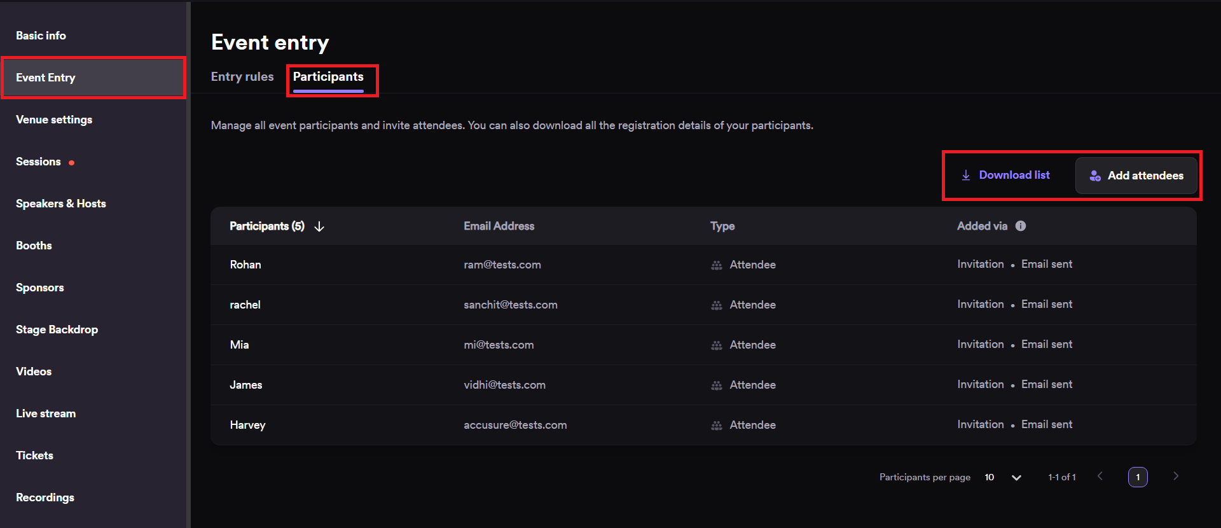Click participant name Rohan
The width and height of the screenshot is (1221, 528).
pos(245,265)
